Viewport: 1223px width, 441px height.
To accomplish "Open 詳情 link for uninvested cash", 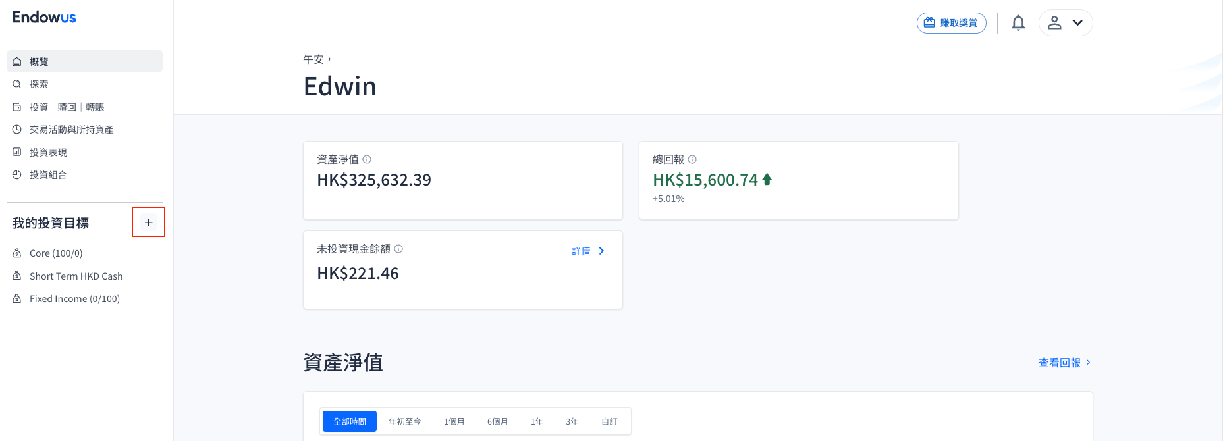I will (587, 251).
